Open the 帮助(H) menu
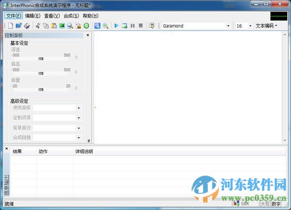This screenshot has width=291, height=210. point(91,16)
